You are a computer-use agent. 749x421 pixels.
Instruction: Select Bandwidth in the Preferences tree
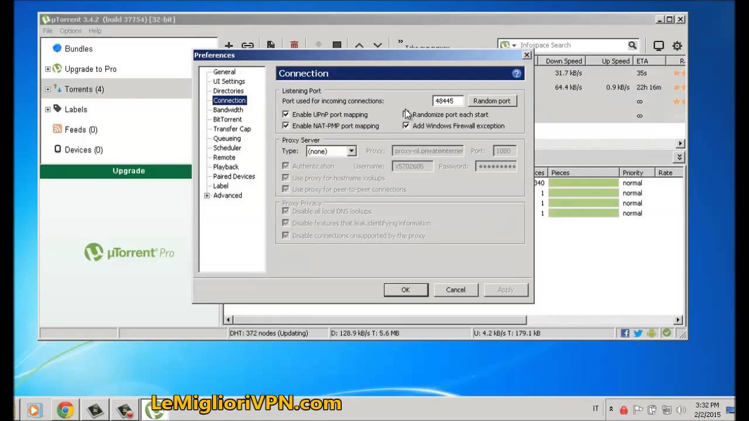[x=228, y=110]
